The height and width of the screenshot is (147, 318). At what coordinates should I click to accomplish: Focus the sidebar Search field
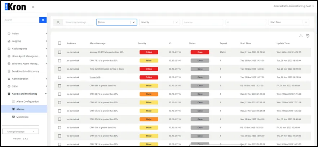[x=21, y=20]
